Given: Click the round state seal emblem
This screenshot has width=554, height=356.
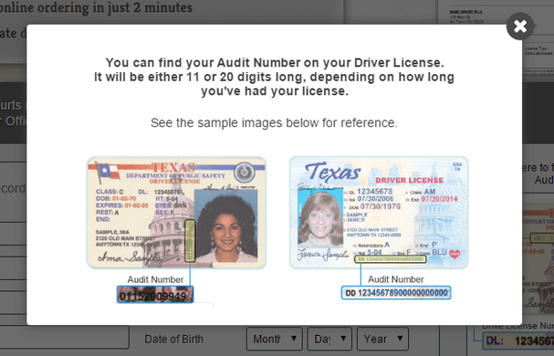Looking at the screenshot, I should (244, 173).
